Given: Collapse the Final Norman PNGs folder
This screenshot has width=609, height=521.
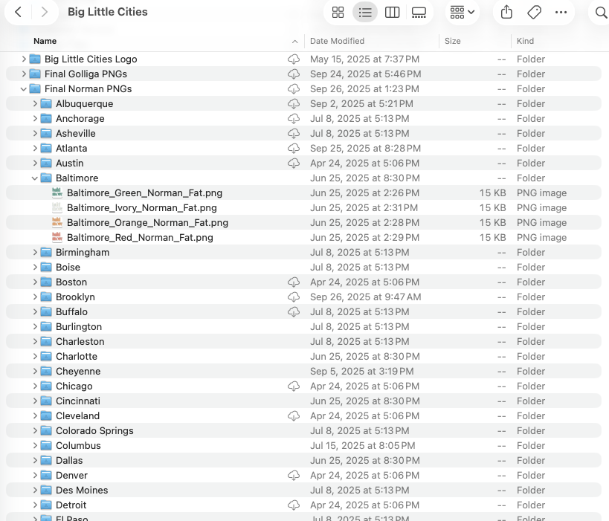Looking at the screenshot, I should pos(24,88).
